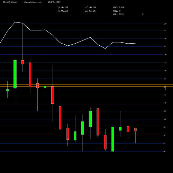This screenshot has width=173, height=173.
Task: Click the "OC: 1.69" value
Action: [x=118, y=8]
